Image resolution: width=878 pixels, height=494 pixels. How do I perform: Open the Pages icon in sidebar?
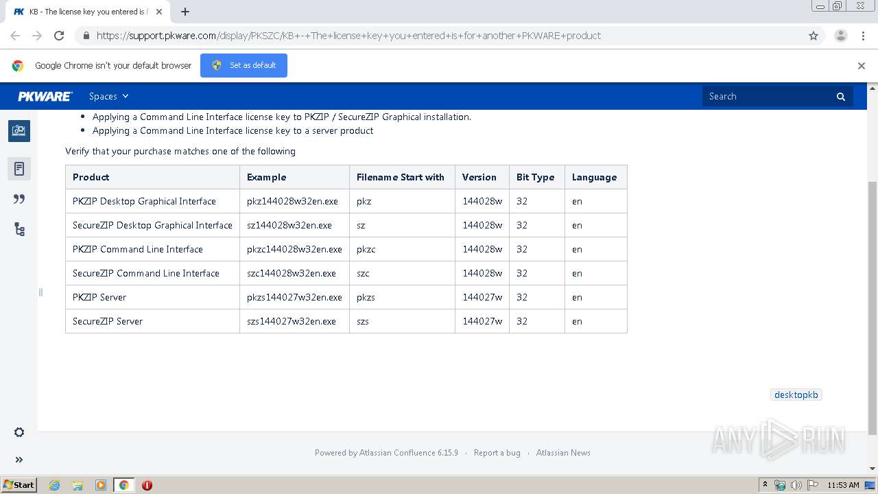[19, 169]
